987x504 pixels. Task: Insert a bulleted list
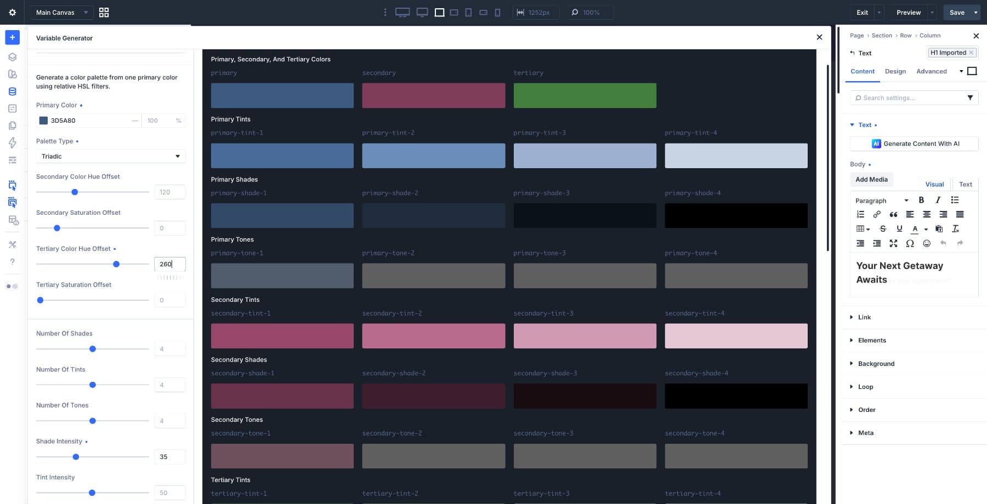click(x=955, y=200)
